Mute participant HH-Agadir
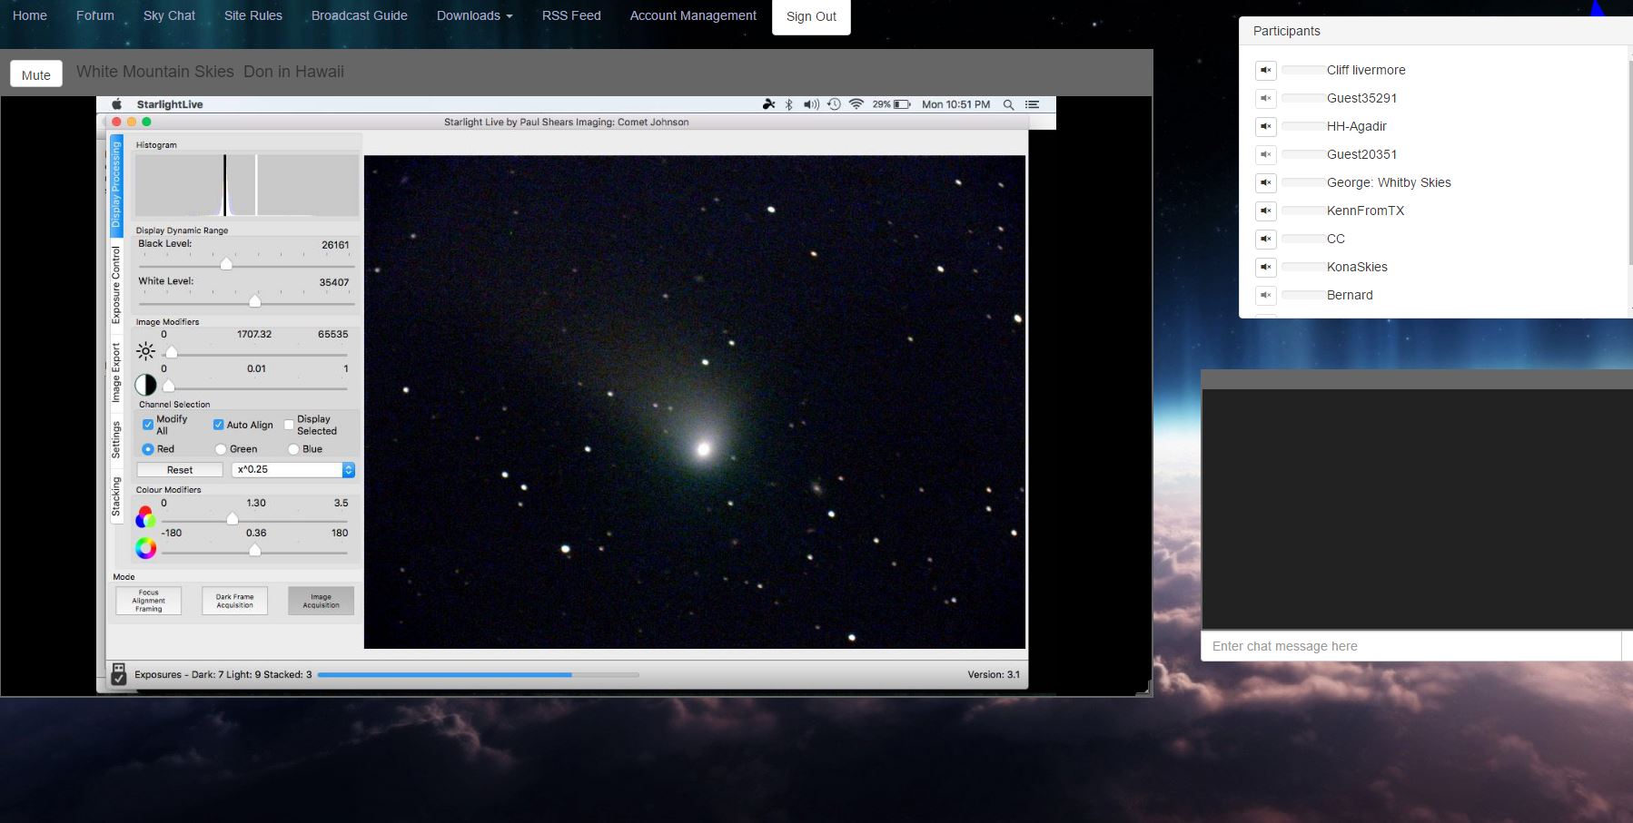Screen dimensions: 1633x823 [1266, 126]
